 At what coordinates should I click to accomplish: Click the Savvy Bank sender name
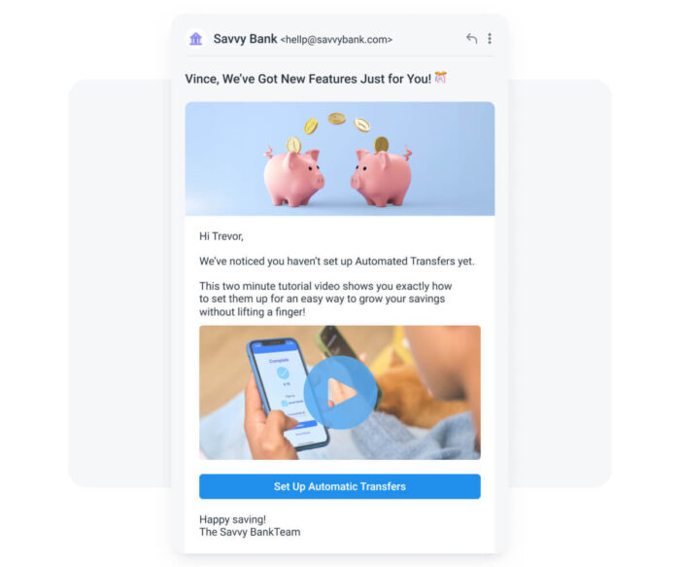245,39
